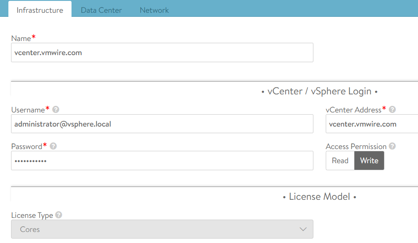Click into the masked Password field
418x243 pixels.
click(162, 161)
